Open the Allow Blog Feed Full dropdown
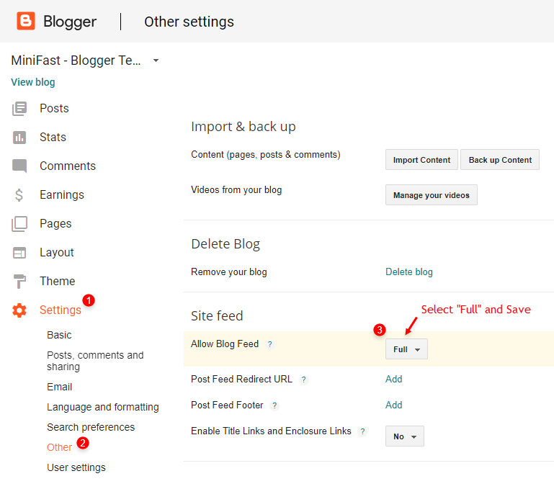The width and height of the screenshot is (554, 489). coord(406,349)
